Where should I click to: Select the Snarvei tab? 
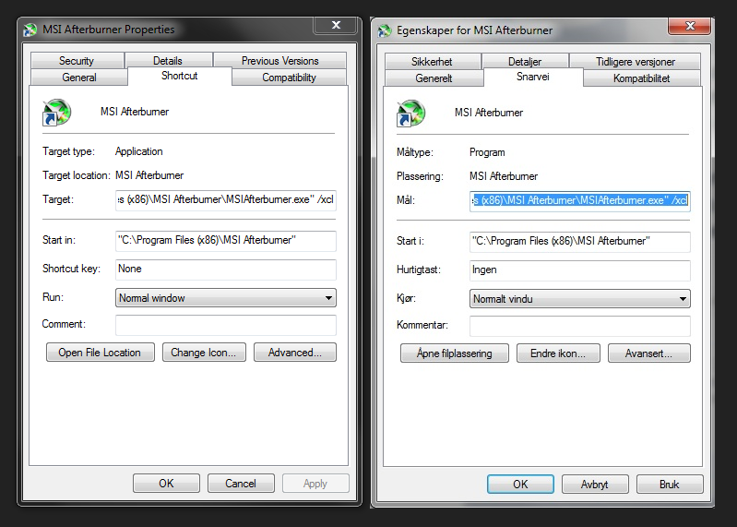pos(533,77)
